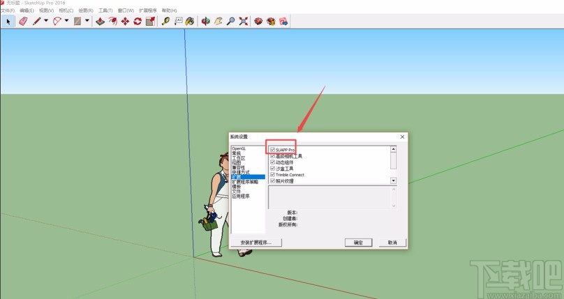Pick the Tape Measure tool
Viewport: 564px width, 299px height.
click(x=165, y=22)
